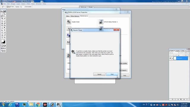Viewport: 190px width, 107px height.
Task: Select the Lasso tool in the toolbox
Action: pyautogui.click(x=2, y=16)
